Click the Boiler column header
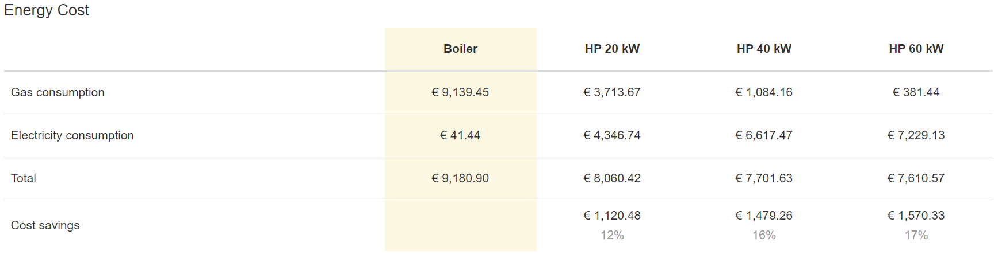 [460, 49]
